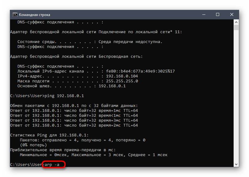
Task: Click the Статистика Ping для 192.168.0.1 line
Action: pos(49,135)
